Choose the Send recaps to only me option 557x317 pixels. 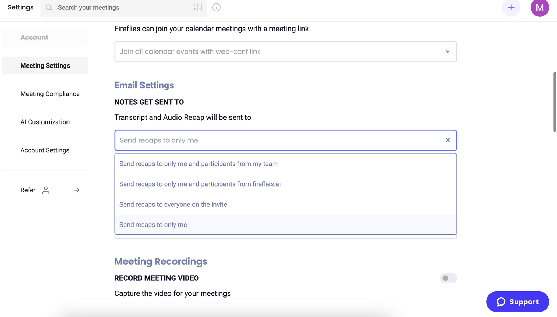pos(153,225)
